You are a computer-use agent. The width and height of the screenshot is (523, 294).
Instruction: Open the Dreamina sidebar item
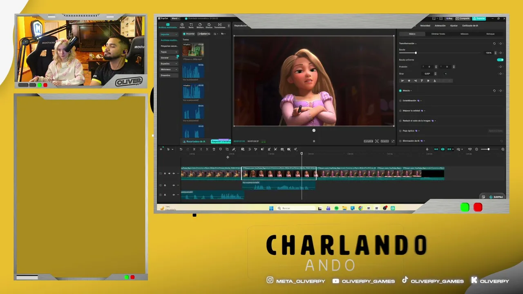tap(169, 75)
